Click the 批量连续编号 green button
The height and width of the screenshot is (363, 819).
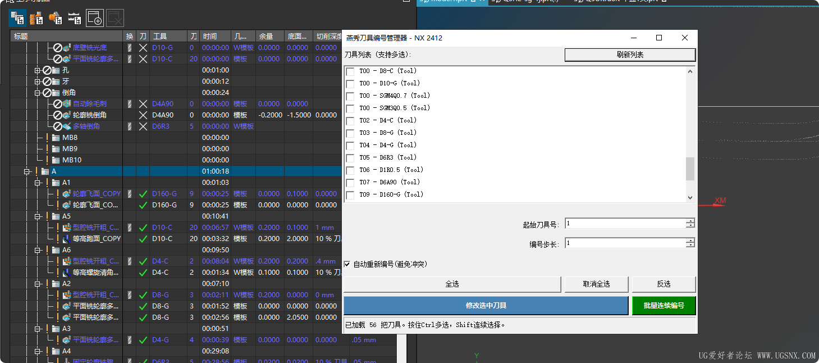664,304
